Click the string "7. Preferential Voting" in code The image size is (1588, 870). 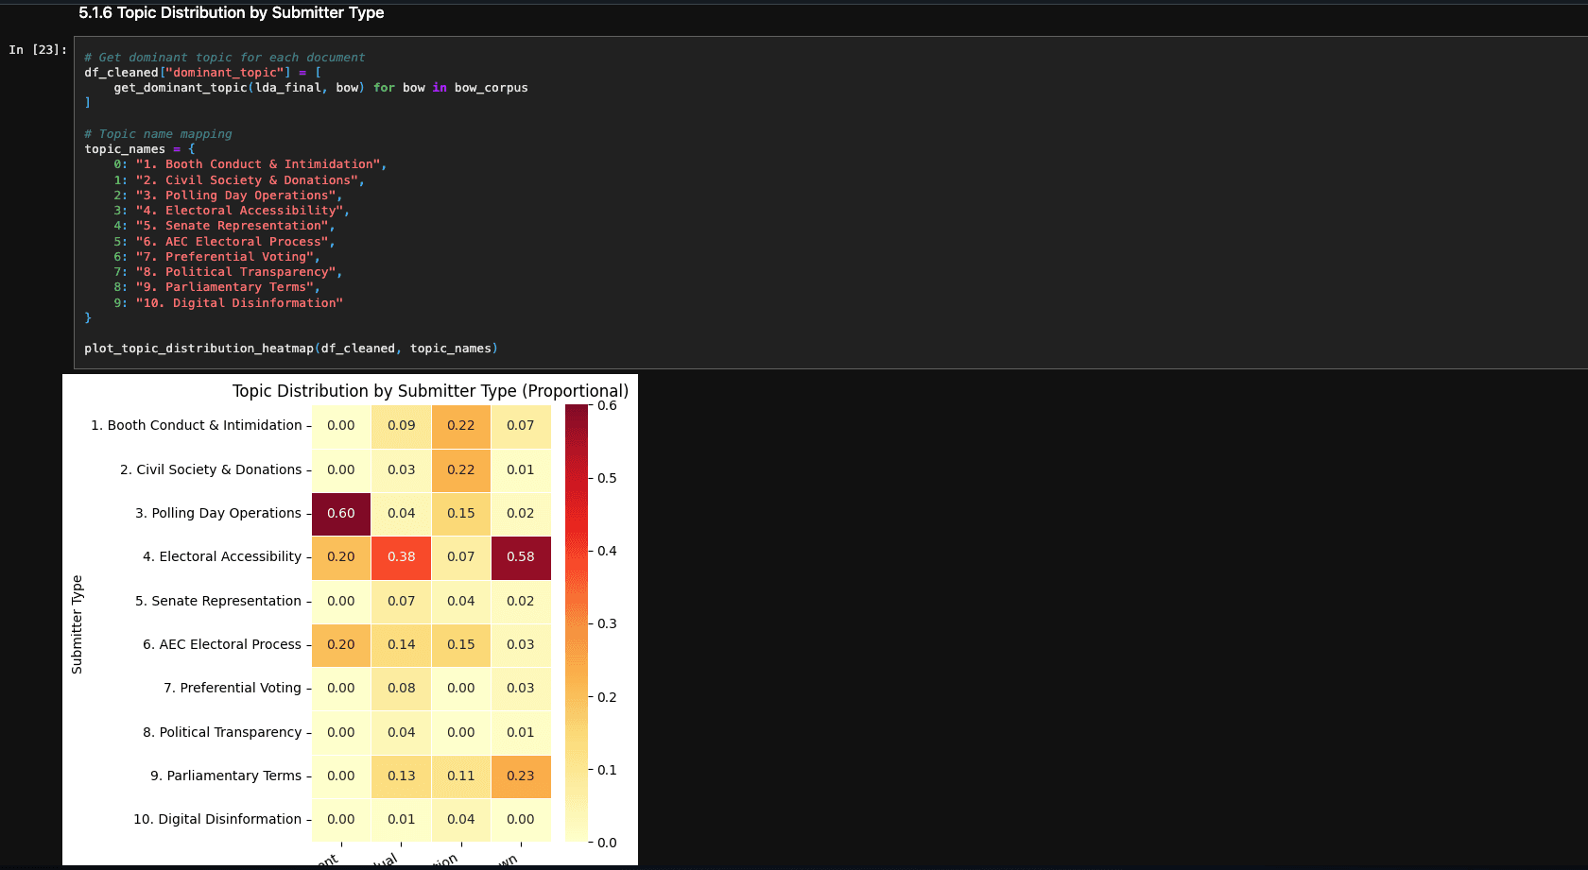pos(224,256)
